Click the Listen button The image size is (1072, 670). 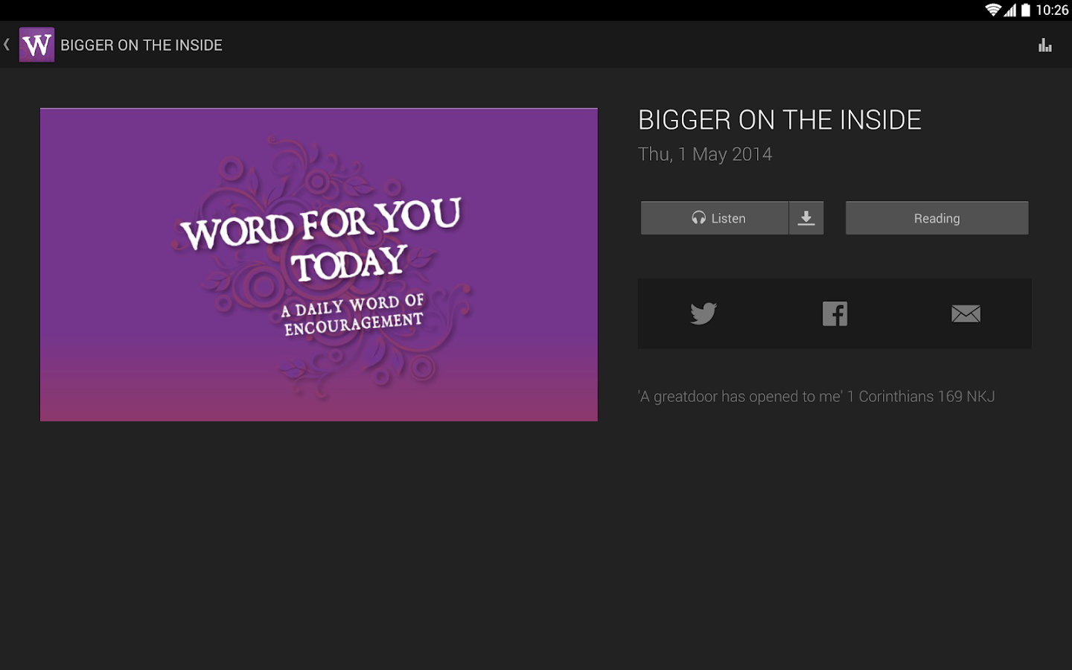[x=715, y=218]
